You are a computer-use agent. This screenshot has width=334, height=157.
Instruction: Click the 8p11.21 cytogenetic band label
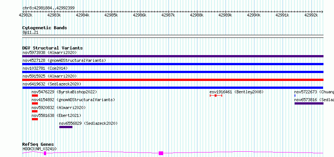[30, 33]
